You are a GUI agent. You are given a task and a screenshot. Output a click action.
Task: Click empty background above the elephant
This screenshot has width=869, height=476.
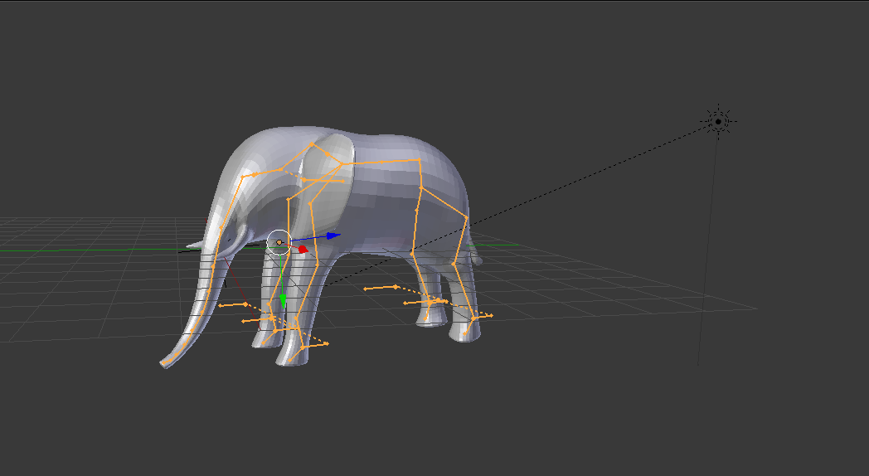(415, 58)
